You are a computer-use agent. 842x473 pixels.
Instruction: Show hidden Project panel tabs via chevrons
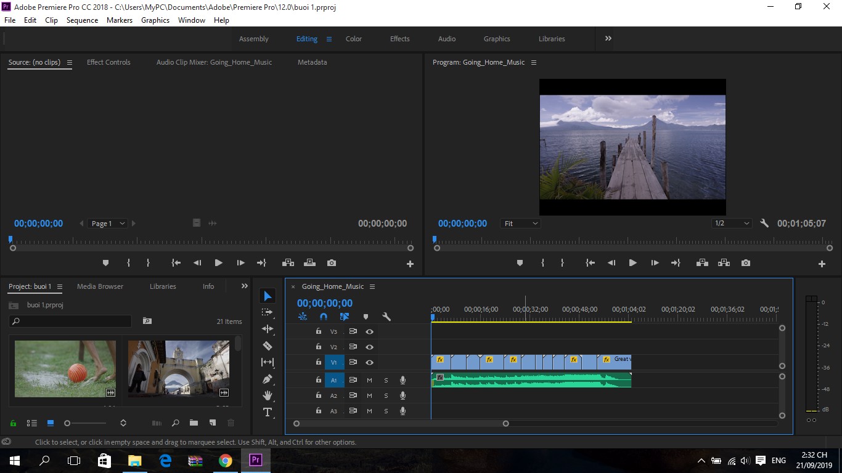coord(245,286)
